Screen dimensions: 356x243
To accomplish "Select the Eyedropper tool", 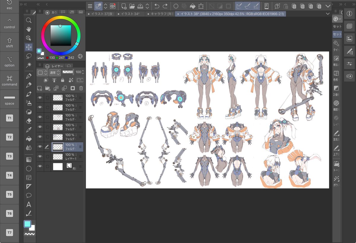I will pyautogui.click(x=29, y=130).
